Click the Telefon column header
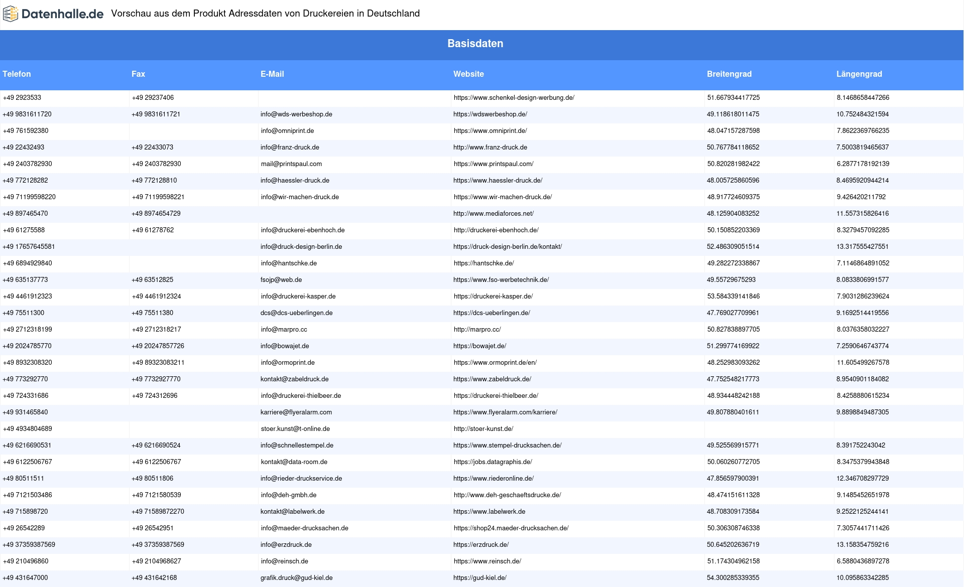 tap(17, 74)
